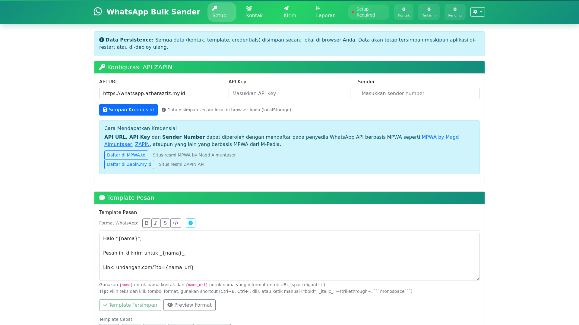Open the ZAPIN hyperlink
The width and height of the screenshot is (579, 325).
coord(142,144)
